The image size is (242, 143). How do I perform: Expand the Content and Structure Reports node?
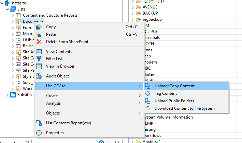13,15
